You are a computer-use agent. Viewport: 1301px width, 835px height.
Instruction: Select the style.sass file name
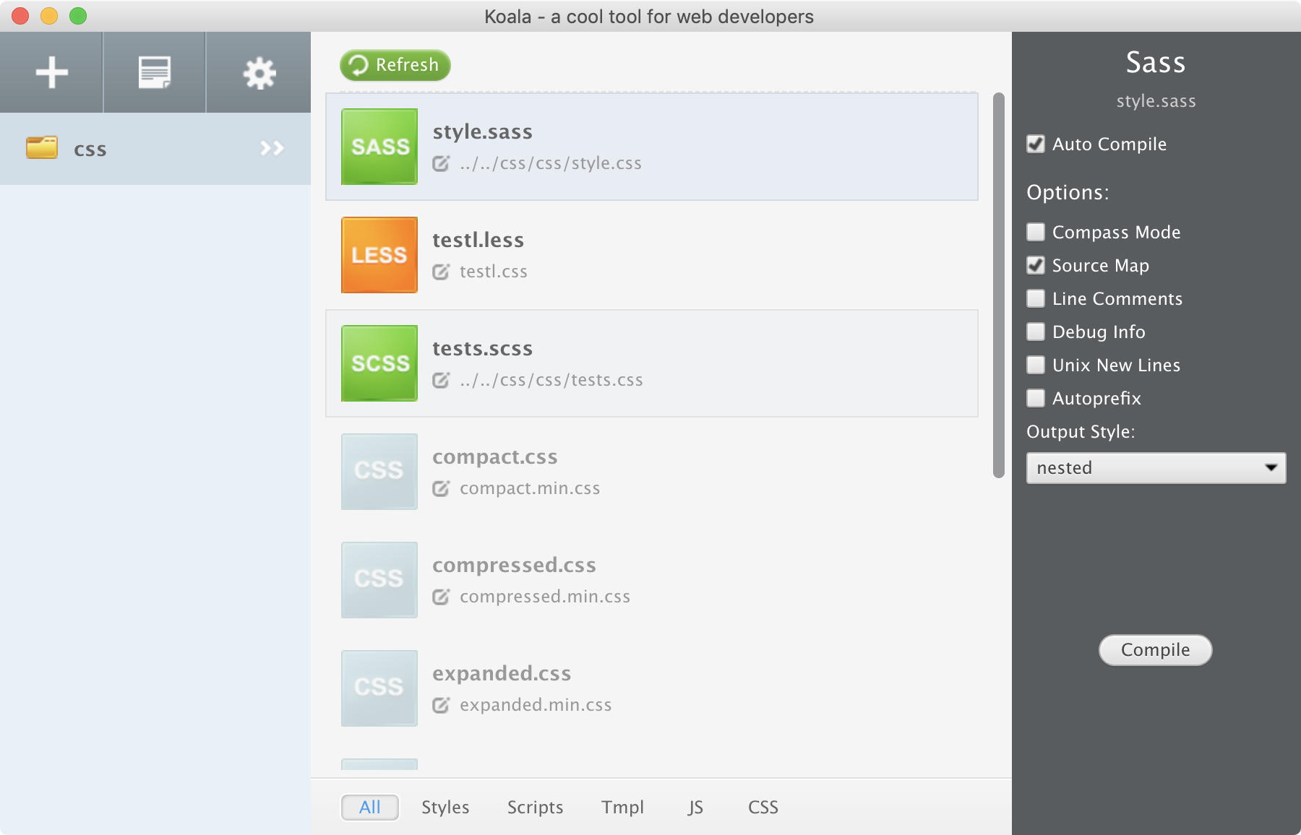[x=482, y=131]
